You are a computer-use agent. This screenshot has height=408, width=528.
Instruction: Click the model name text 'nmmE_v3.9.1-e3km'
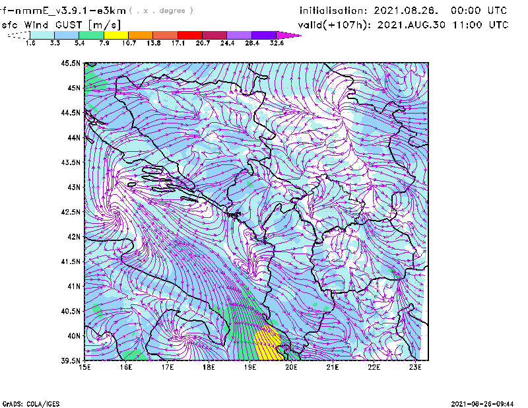tap(70, 11)
